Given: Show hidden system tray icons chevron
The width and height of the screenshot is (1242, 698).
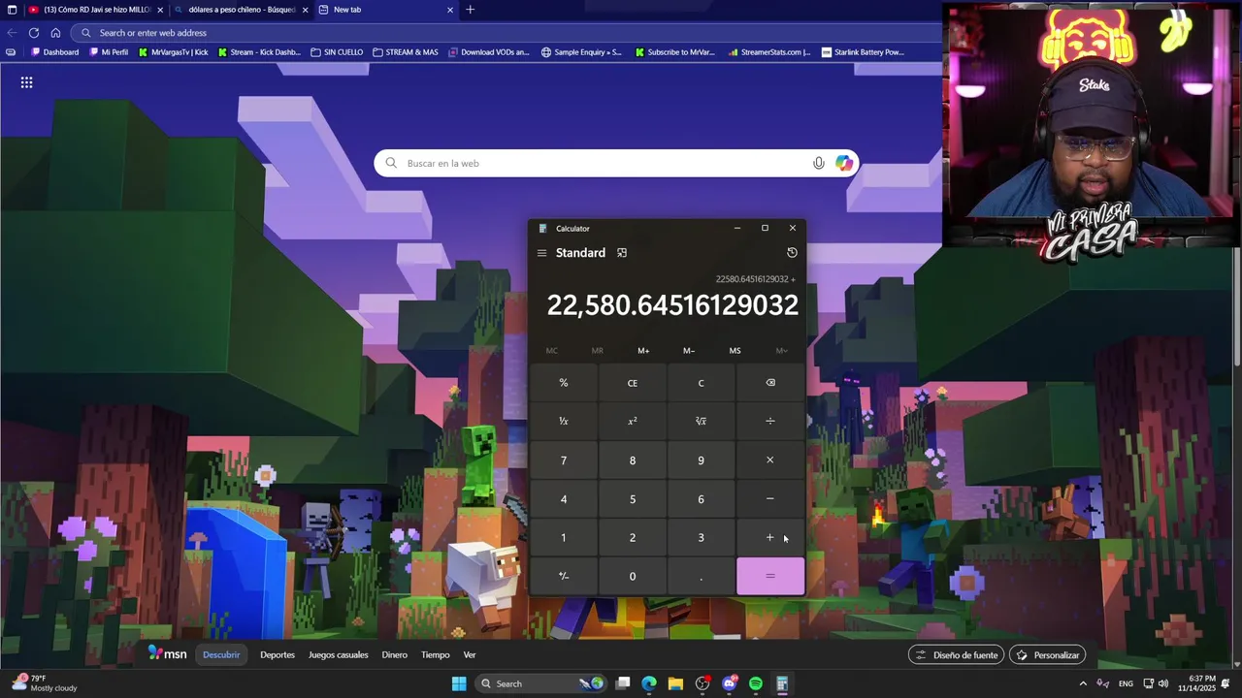Looking at the screenshot, I should coord(1083,683).
